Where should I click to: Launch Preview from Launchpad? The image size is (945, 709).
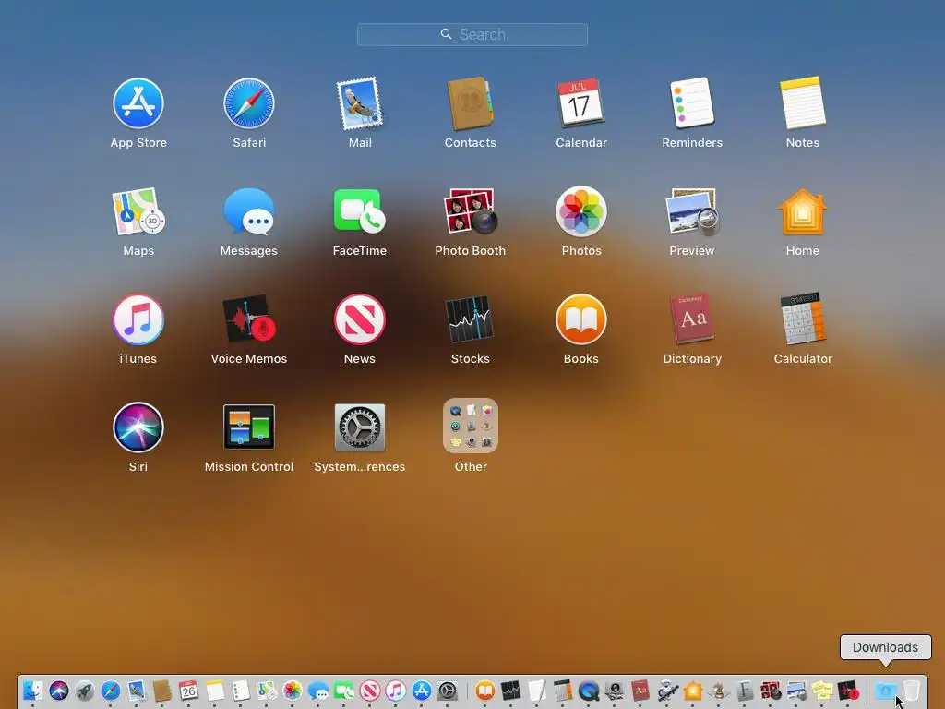click(x=692, y=211)
